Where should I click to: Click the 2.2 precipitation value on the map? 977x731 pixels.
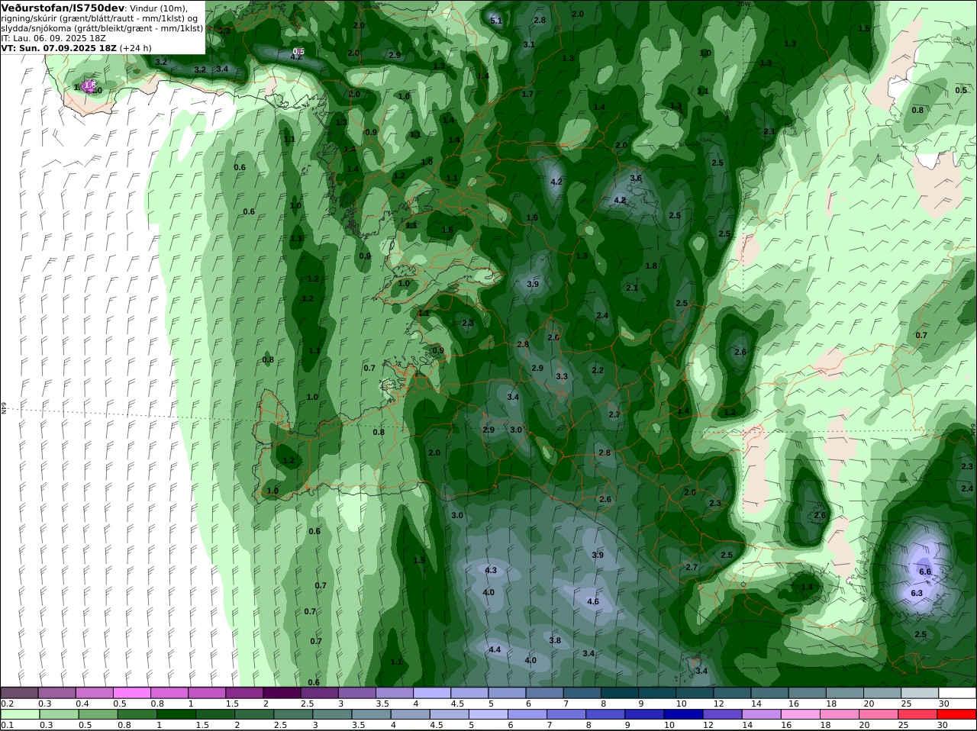click(598, 370)
